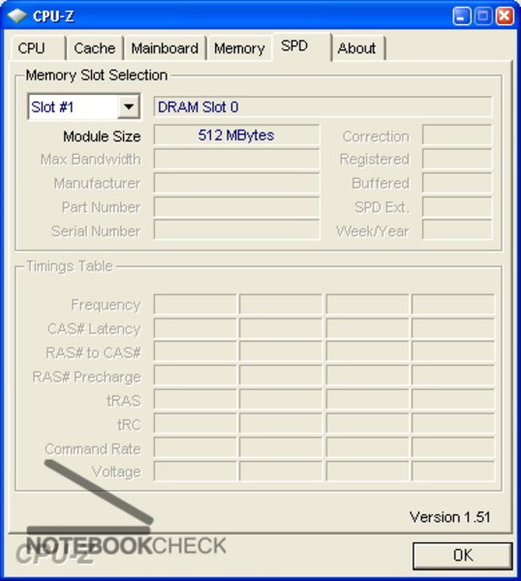Click the OK button
This screenshot has width=521, height=581.
click(x=463, y=556)
